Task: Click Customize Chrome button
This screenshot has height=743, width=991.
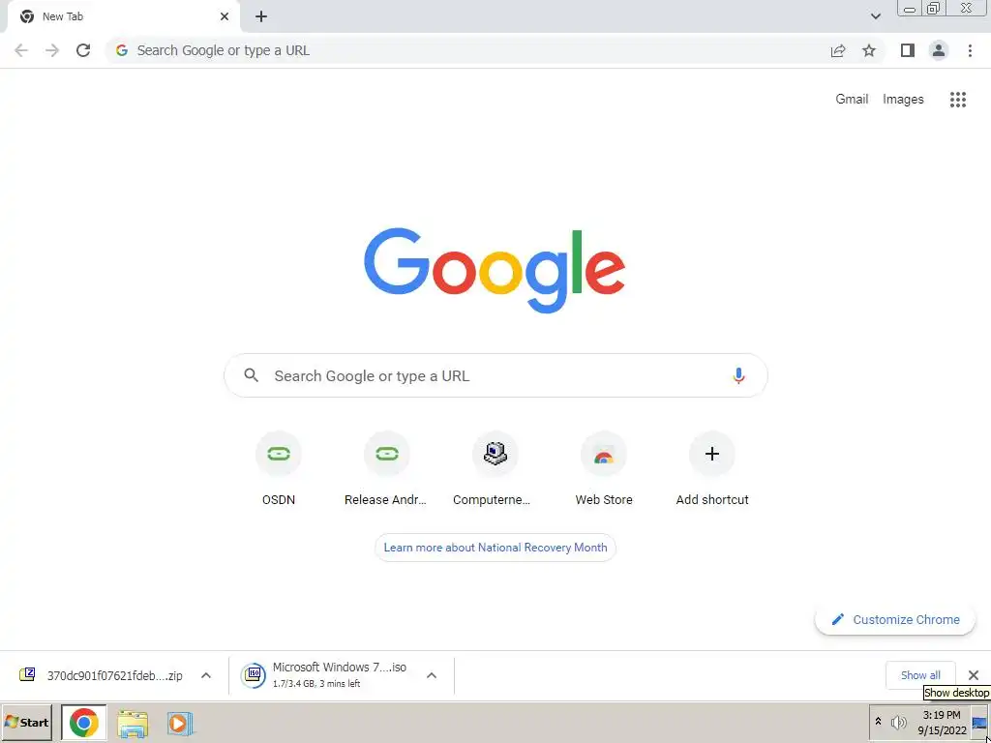Action: tap(895, 619)
